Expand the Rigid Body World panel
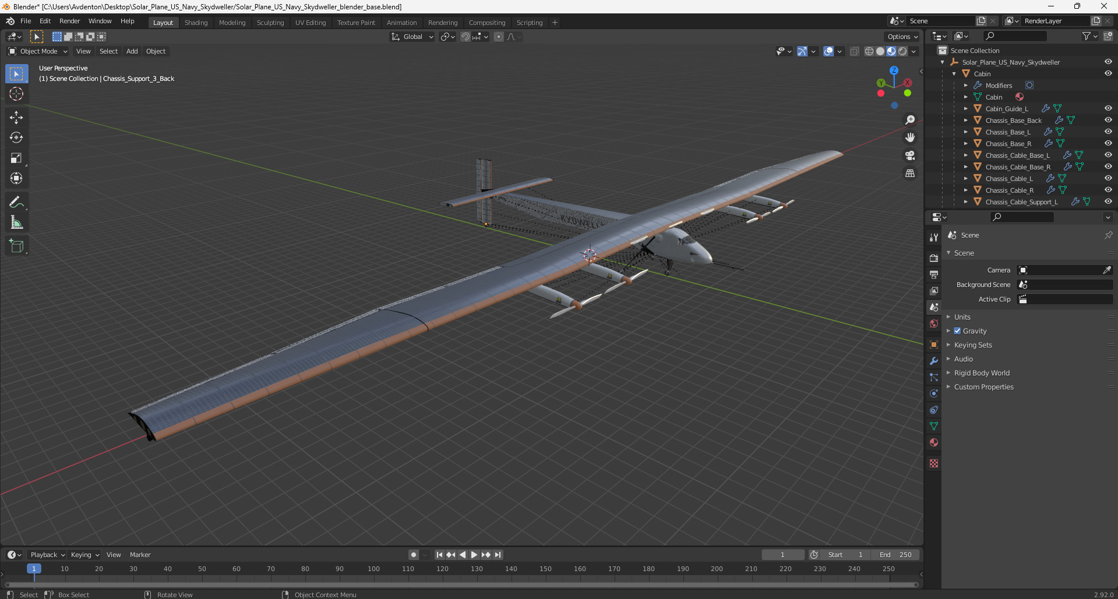 pyautogui.click(x=981, y=373)
